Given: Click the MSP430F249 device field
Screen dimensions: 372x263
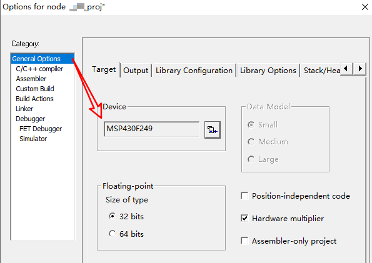Looking at the screenshot, I should point(152,129).
